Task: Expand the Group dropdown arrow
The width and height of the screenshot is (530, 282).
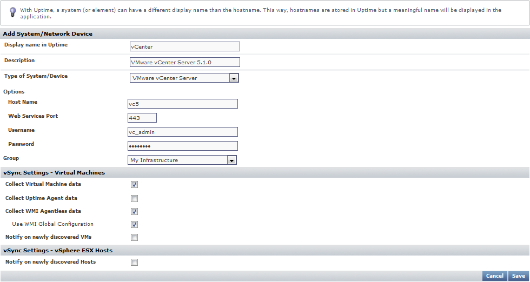Action: (231, 160)
